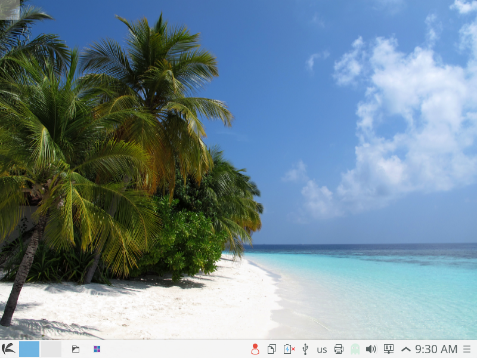Open the application launcher menu
Screen dimensions: 477x358
tap(8, 349)
